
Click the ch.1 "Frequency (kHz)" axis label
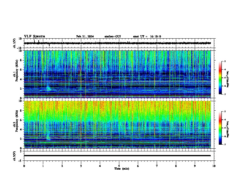click(17, 71)
